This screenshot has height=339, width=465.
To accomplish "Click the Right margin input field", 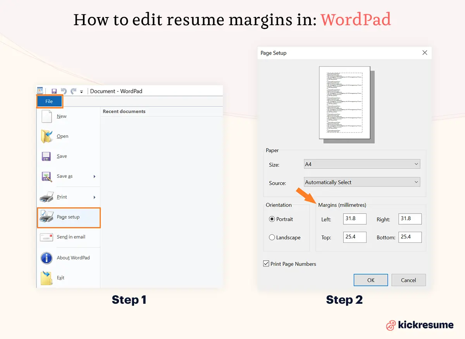I will pos(410,219).
